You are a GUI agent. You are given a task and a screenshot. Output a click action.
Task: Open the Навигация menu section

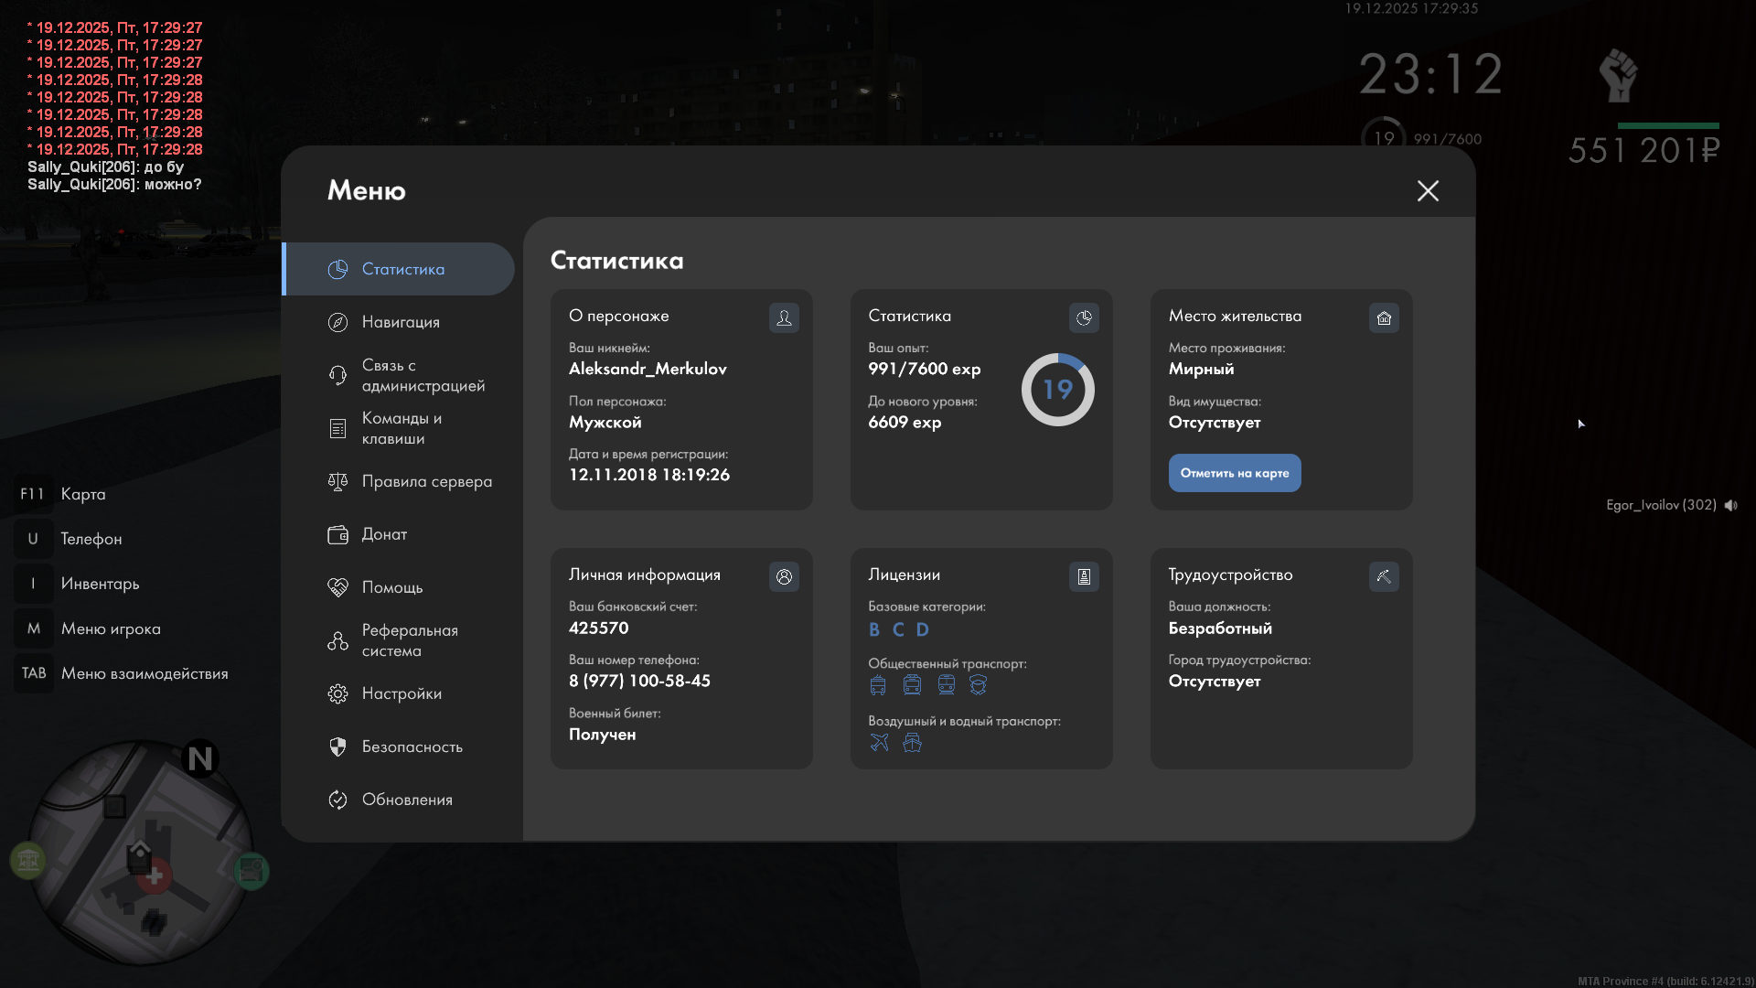pyautogui.click(x=401, y=322)
